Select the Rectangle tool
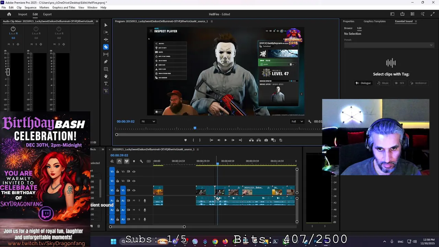This screenshot has width=439, height=247. pos(106,69)
